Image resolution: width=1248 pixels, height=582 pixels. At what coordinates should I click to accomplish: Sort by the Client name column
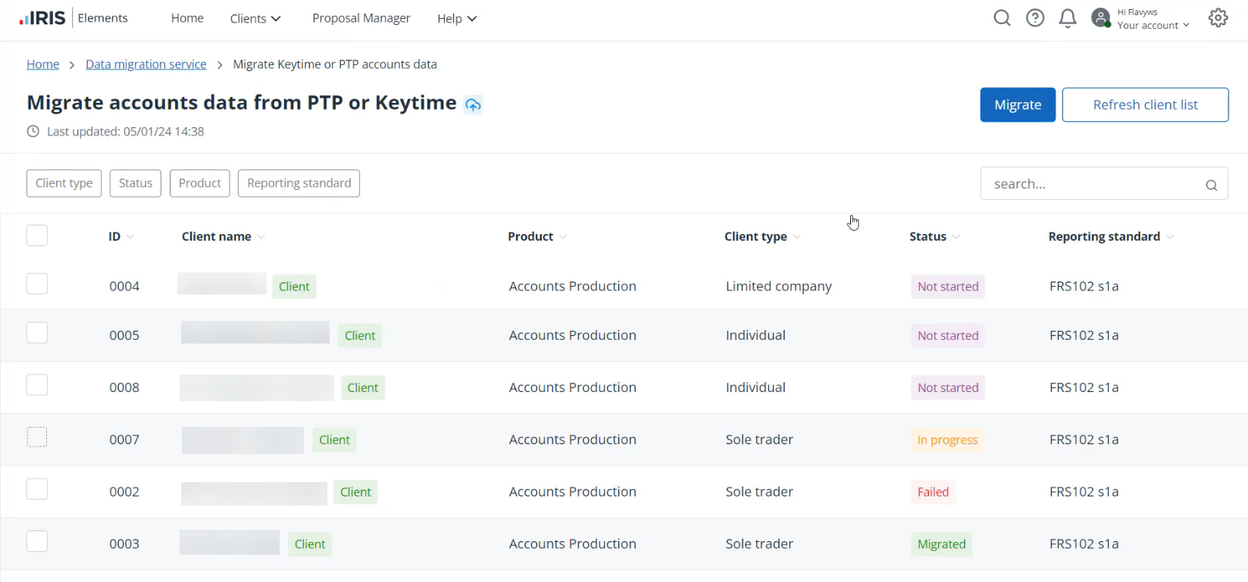224,237
